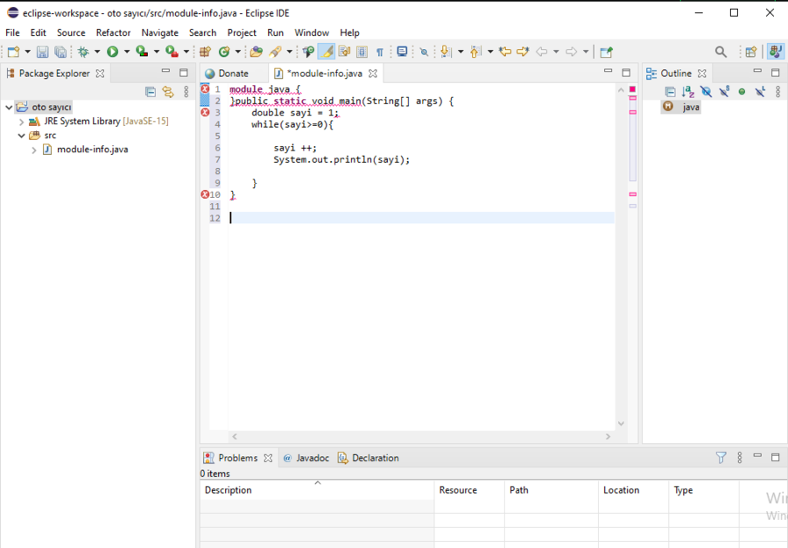This screenshot has width=788, height=548.
Task: Open the Run configurations dropdown arrow
Action: pyautogui.click(x=127, y=52)
